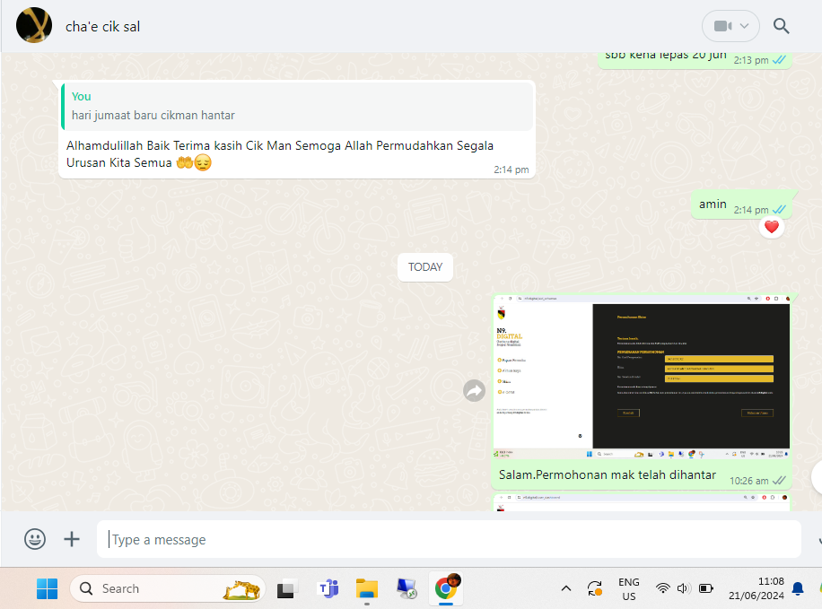Click the TODAY date separator

(425, 267)
